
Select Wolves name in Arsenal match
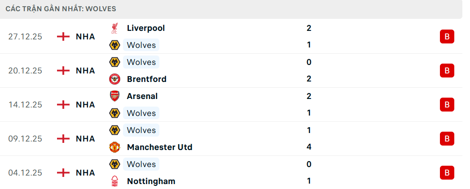[141, 113]
